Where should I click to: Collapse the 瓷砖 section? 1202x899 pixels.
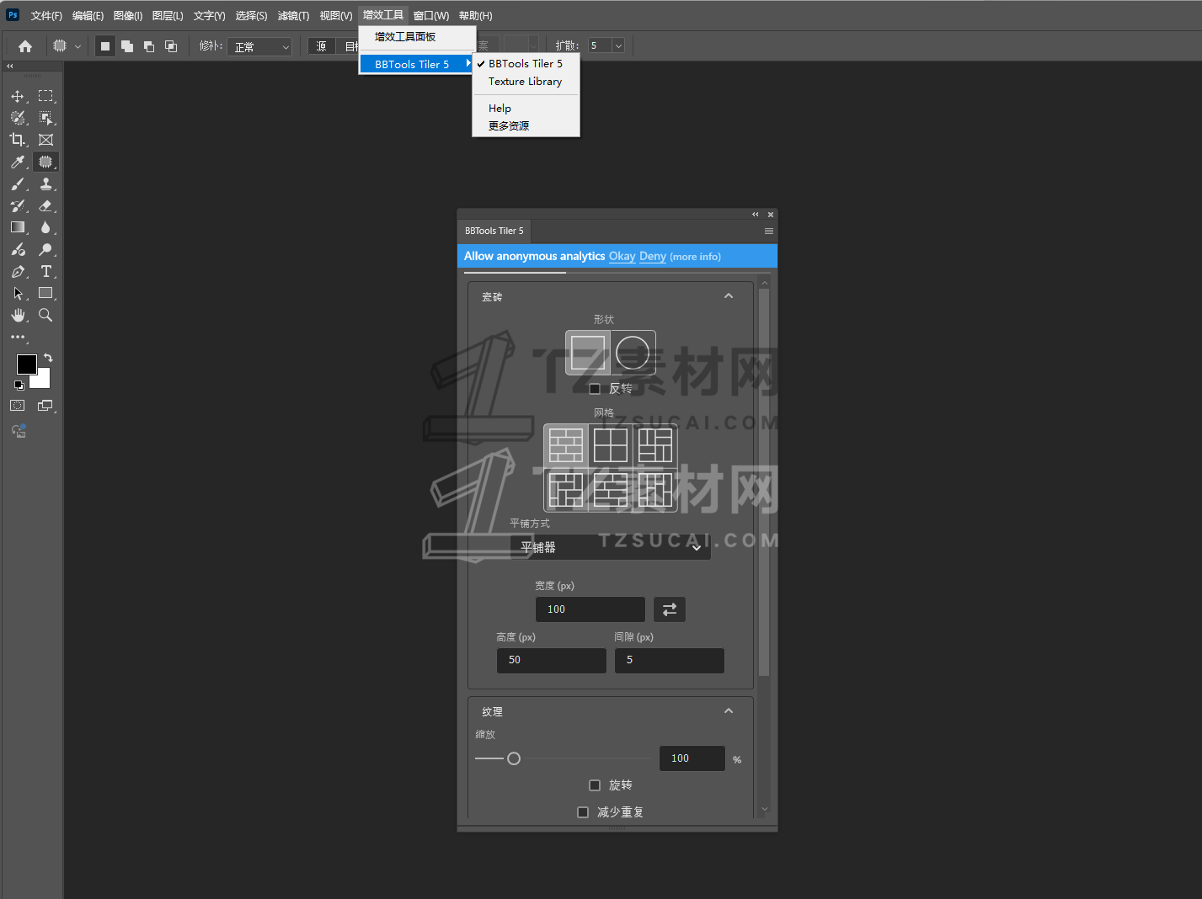click(729, 296)
